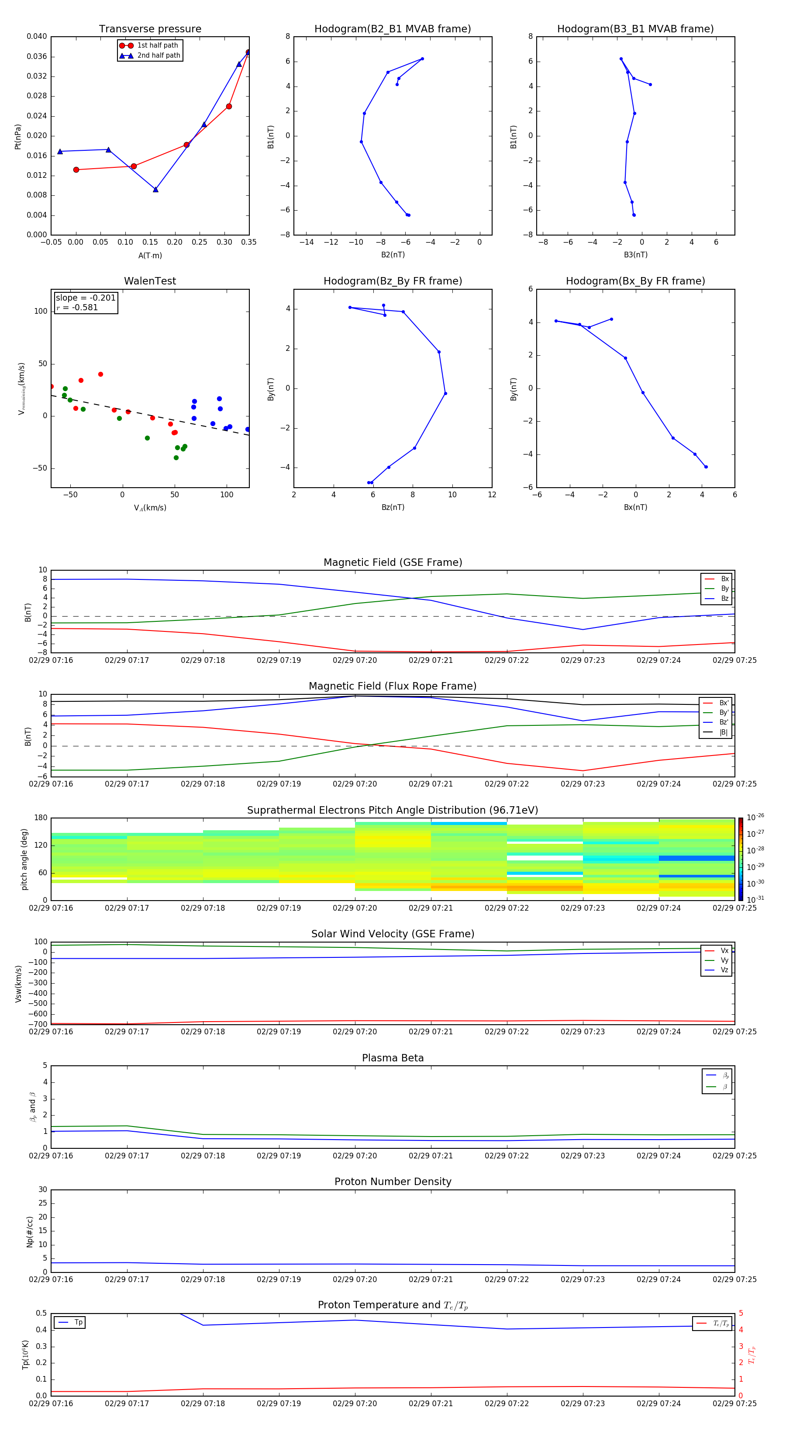Click the Te/Tp legend box
786x1442 pixels.
coord(712,1323)
